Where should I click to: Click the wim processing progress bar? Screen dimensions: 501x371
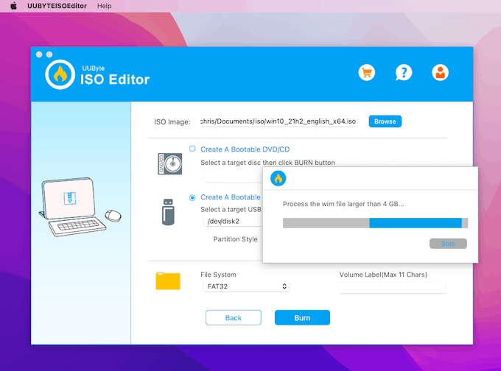point(376,223)
